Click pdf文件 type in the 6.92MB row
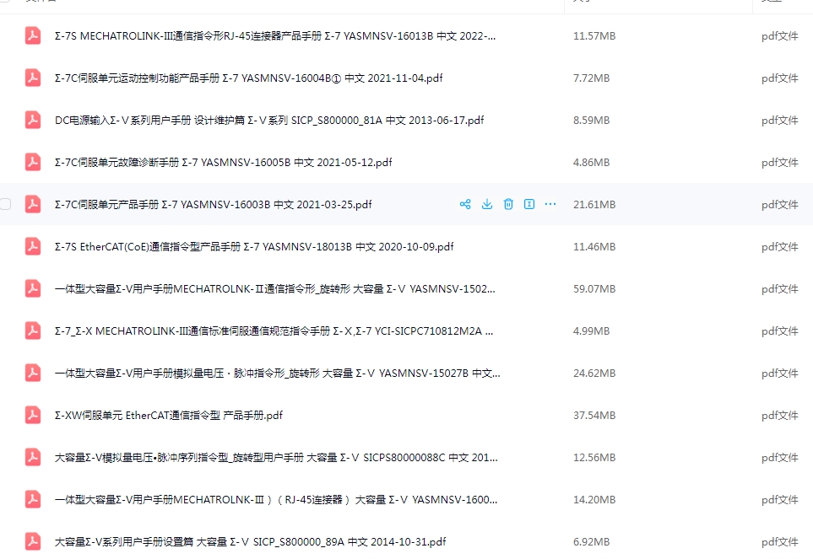This screenshot has height=559, width=813. (780, 542)
